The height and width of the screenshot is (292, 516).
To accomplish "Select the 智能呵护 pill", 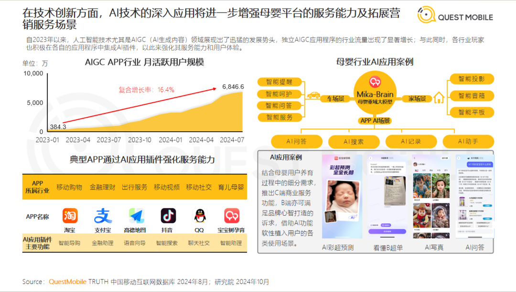I will click(x=279, y=94).
